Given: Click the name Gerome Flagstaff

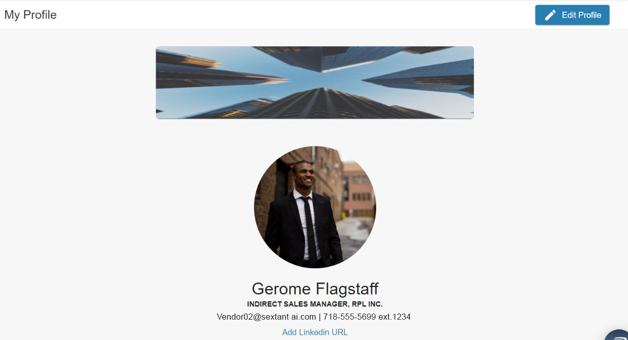Looking at the screenshot, I should point(315,289).
